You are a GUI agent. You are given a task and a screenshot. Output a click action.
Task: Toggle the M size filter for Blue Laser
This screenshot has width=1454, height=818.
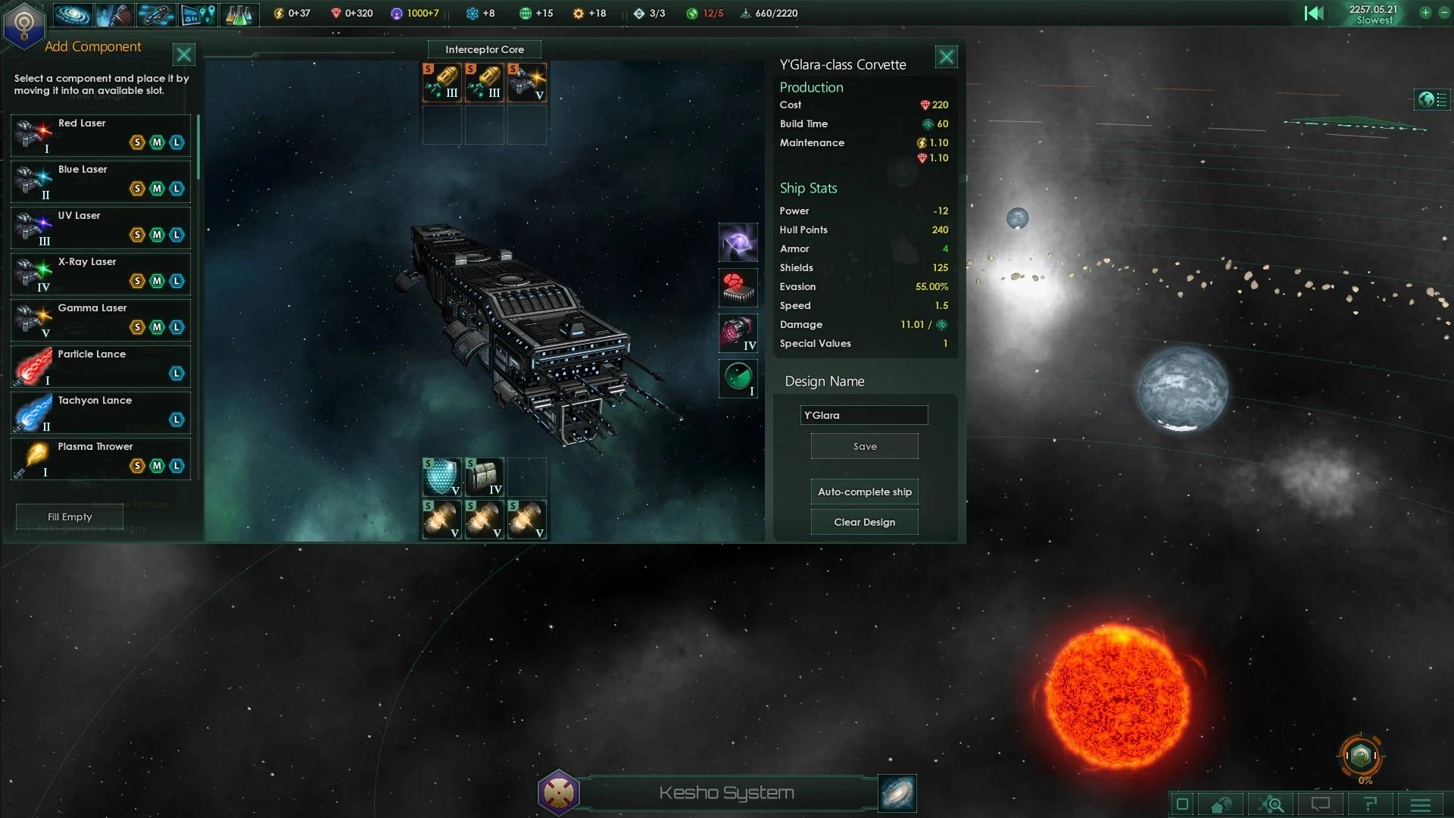pyautogui.click(x=158, y=188)
